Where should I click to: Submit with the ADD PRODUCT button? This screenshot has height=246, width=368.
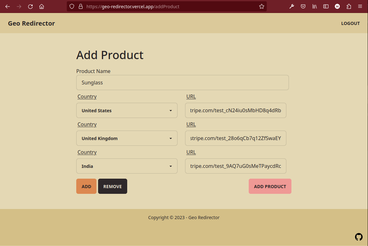pos(270,186)
